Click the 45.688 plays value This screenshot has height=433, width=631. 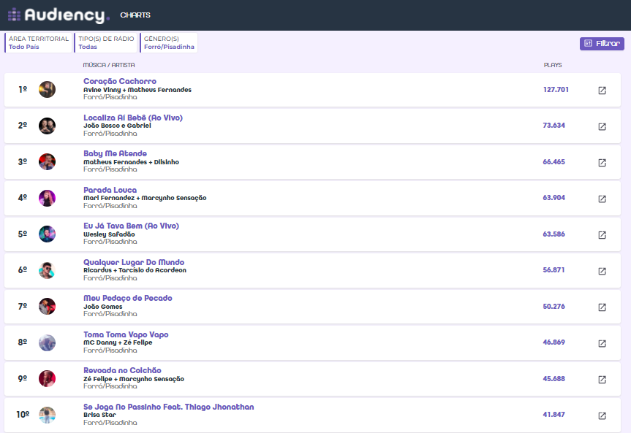553,379
